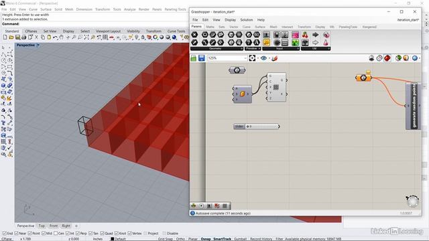Screen dimensions: 429x241
Task: Open the Perspective viewport title dropdown arrow
Action: coord(38,45)
